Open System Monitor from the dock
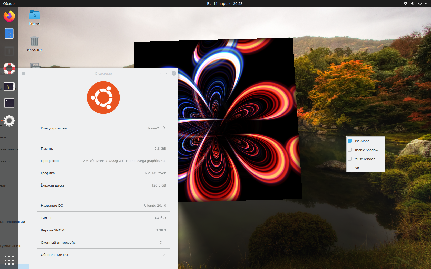Image resolution: width=431 pixels, height=269 pixels. pyautogui.click(x=9, y=86)
